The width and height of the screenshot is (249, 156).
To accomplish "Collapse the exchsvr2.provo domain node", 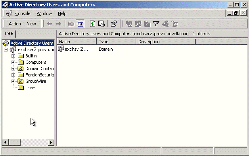I will (x=6, y=49).
